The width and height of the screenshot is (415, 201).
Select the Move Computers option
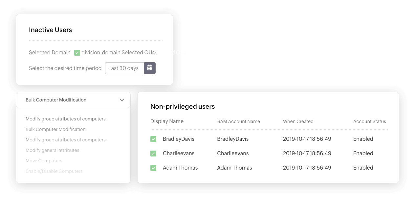(44, 161)
